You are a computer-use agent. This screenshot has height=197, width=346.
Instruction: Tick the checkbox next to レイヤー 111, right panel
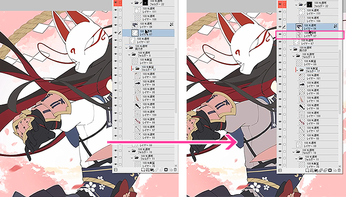pos(285,12)
